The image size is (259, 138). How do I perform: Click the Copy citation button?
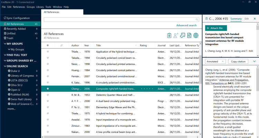click(x=238, y=61)
